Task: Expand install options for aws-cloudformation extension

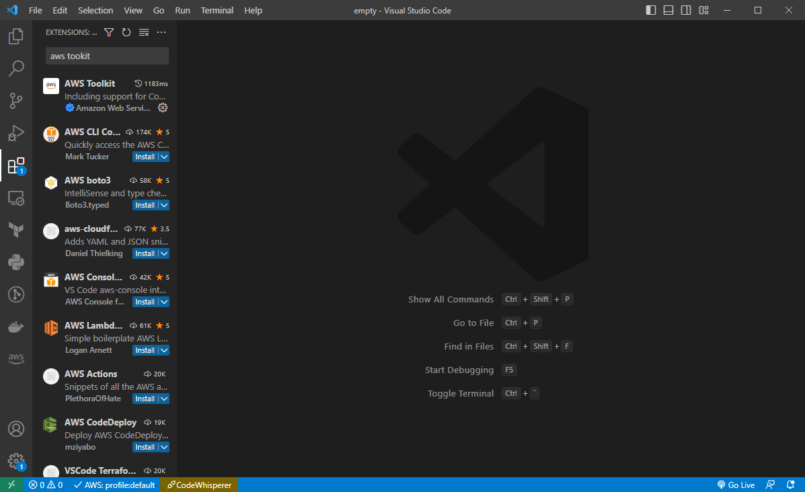Action: coord(164,253)
